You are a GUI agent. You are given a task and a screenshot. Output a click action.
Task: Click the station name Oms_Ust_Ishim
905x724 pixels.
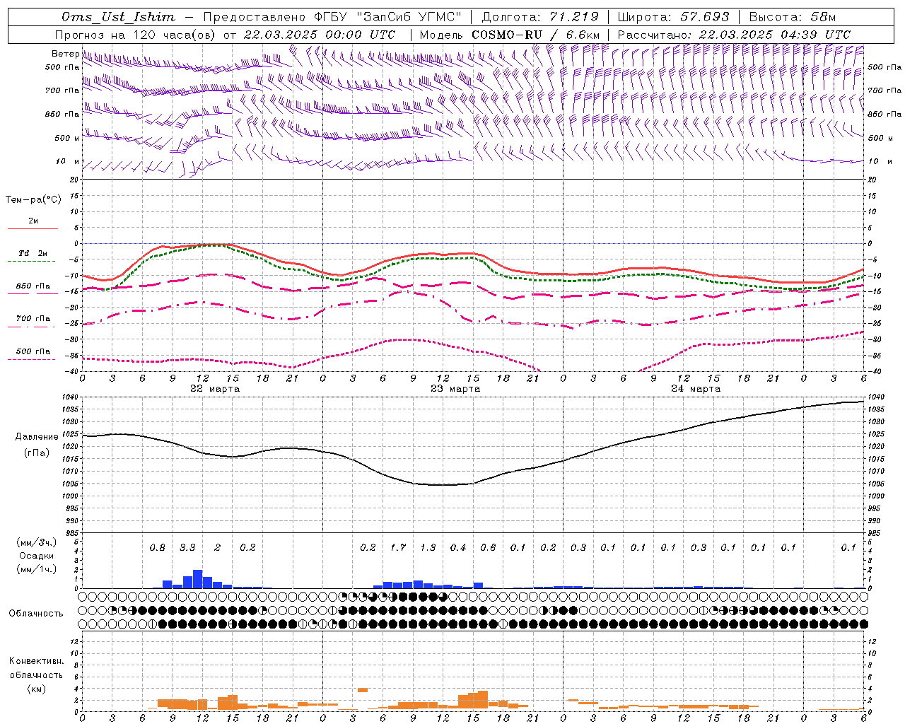[118, 17]
